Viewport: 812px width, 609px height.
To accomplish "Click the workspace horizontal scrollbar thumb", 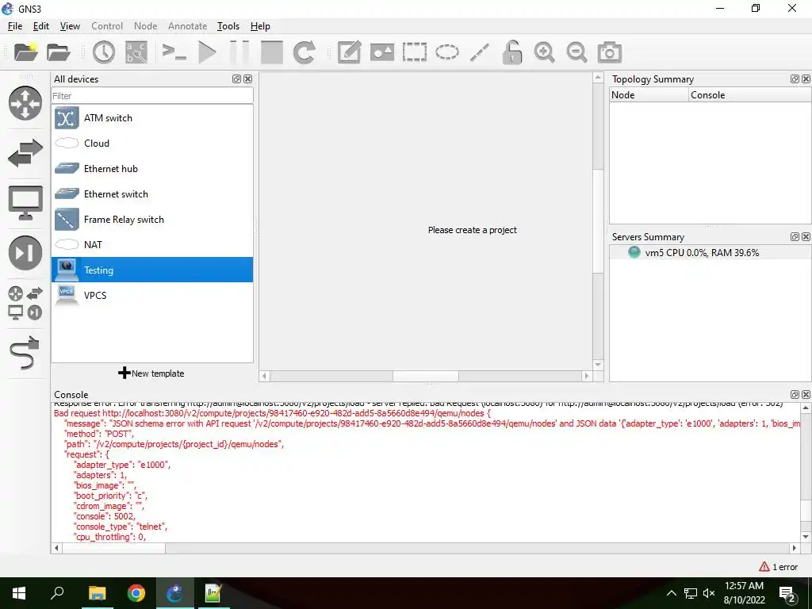I will click(x=426, y=376).
